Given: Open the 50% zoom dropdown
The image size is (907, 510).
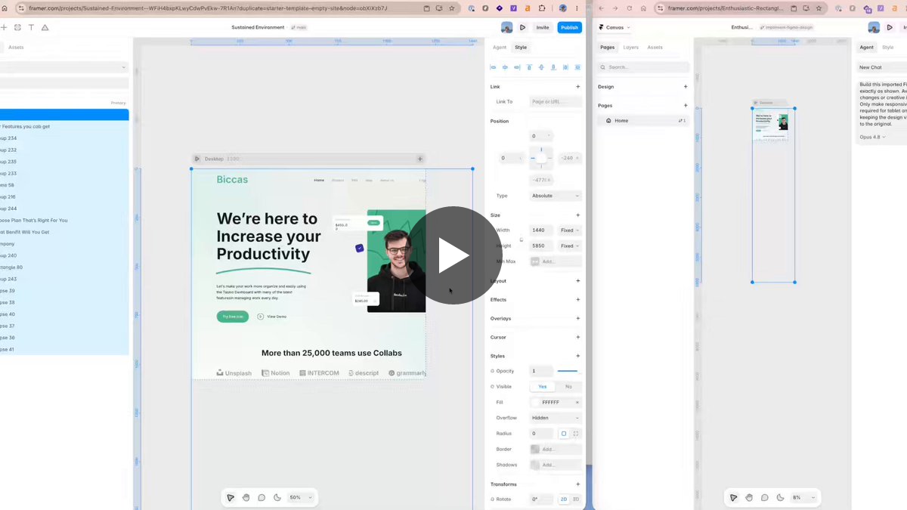Looking at the screenshot, I should pos(301,497).
